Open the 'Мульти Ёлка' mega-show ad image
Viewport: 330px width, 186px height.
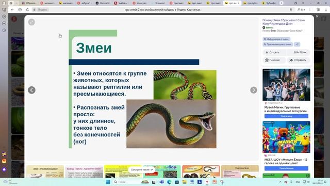286,137
